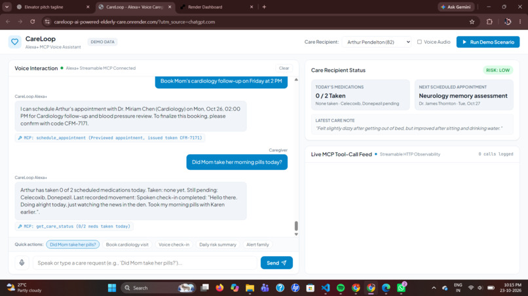Click the CareLoop heart logo icon

(x=14, y=42)
